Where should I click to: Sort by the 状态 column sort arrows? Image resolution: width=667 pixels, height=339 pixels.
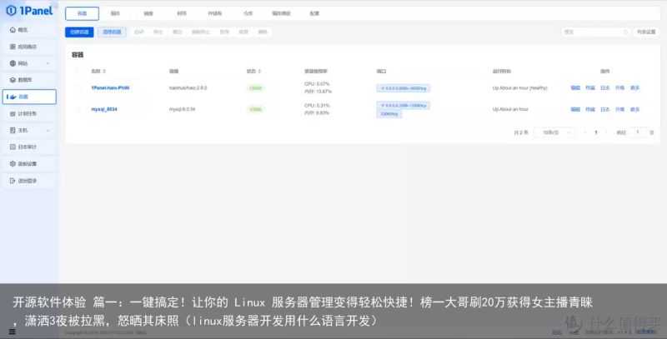click(259, 72)
